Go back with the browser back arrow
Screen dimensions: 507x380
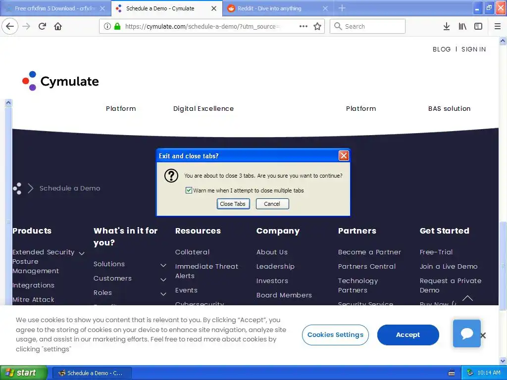10,26
